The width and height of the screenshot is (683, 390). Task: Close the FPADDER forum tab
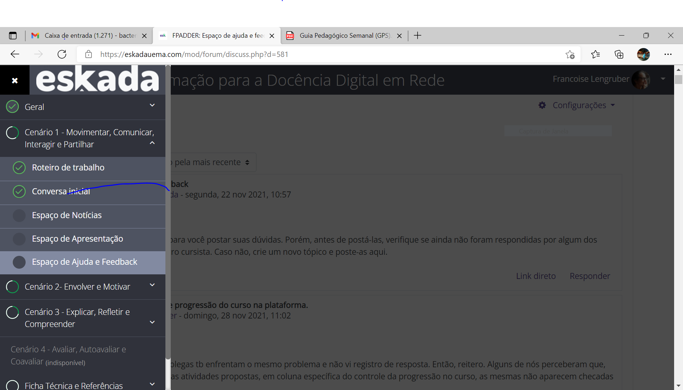click(x=272, y=36)
